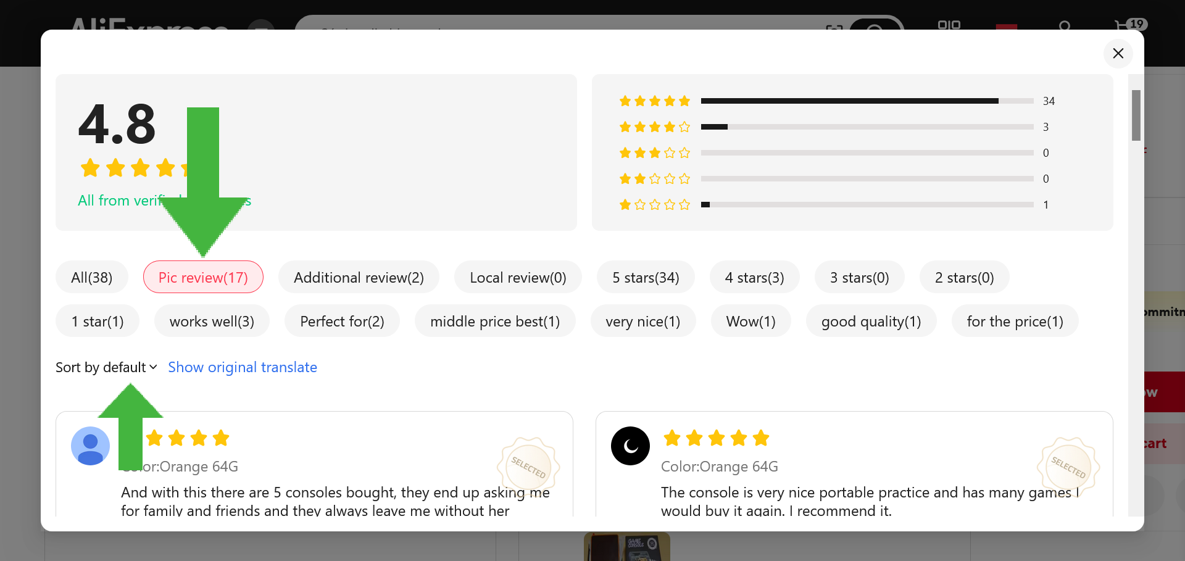This screenshot has width=1185, height=561.
Task: Filter by Additional review(2)
Action: coord(359,277)
